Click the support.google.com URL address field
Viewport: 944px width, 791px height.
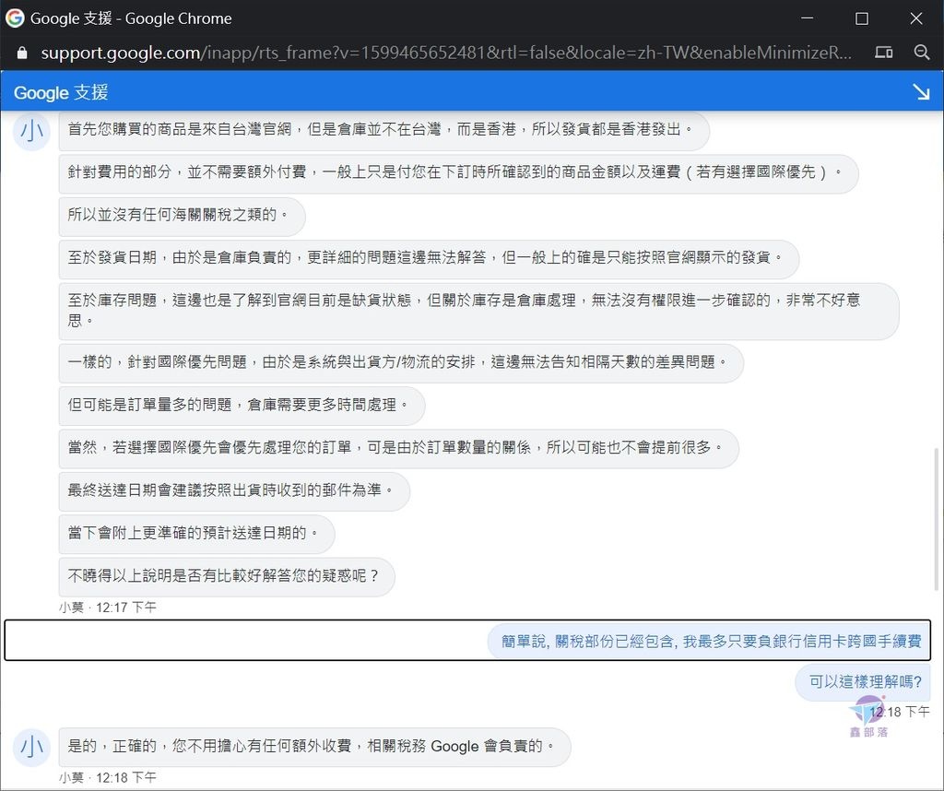pyautogui.click(x=445, y=53)
